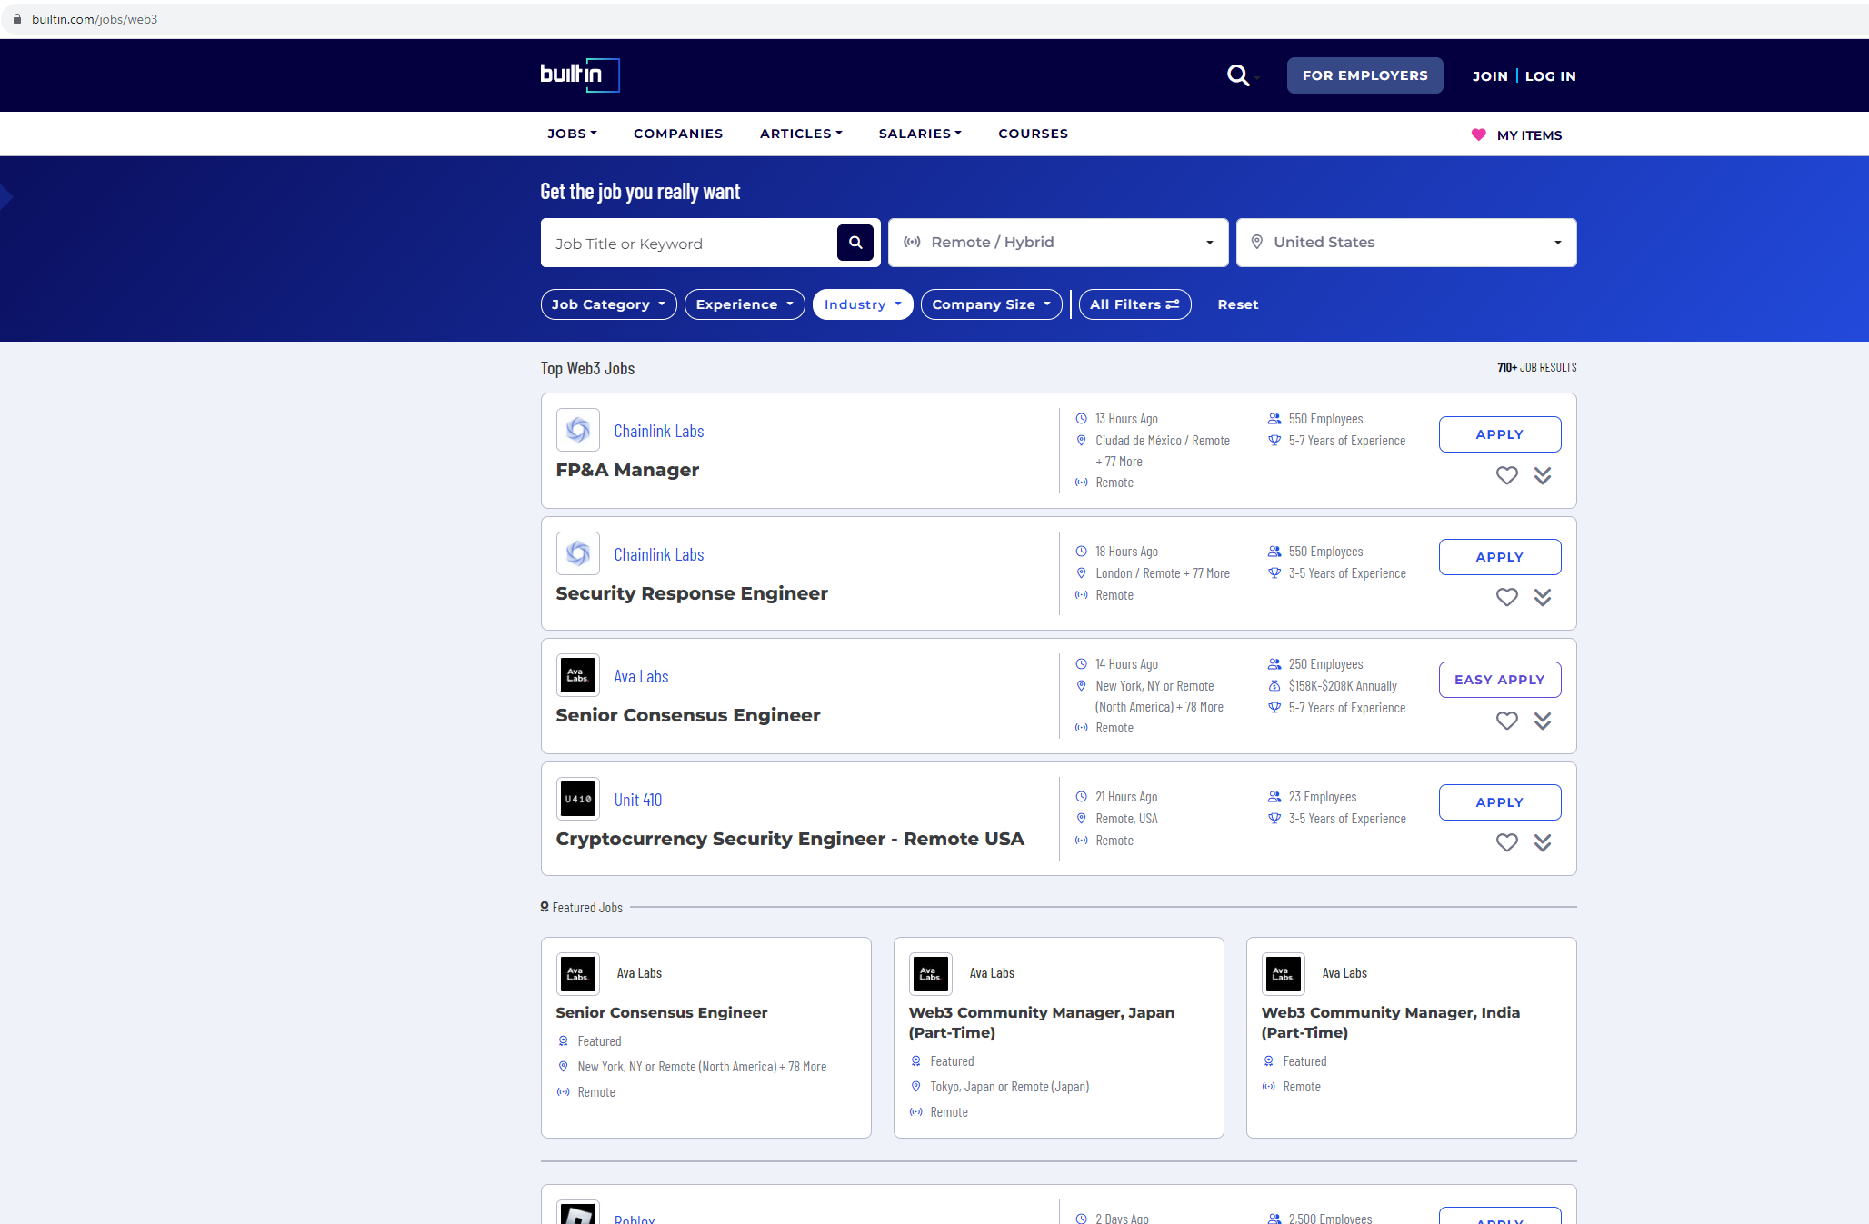Open the Remote / Hybrid dropdown
1869x1224 pixels.
[1057, 243]
